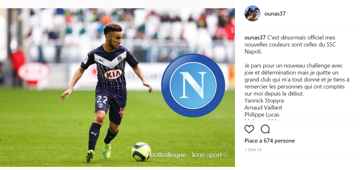Screen dimensions: 361x170
Task: Open ounas37 username in the post header
Action: [275, 14]
